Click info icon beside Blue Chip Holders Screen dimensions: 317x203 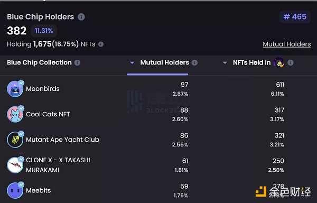[81, 17]
